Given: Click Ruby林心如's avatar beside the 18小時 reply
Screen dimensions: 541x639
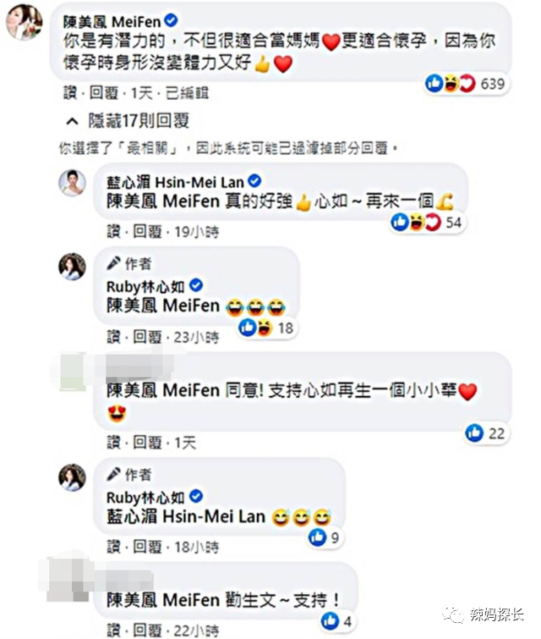Looking at the screenshot, I should 72,477.
